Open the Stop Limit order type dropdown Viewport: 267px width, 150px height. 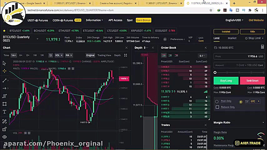pyautogui.click(x=254, y=38)
